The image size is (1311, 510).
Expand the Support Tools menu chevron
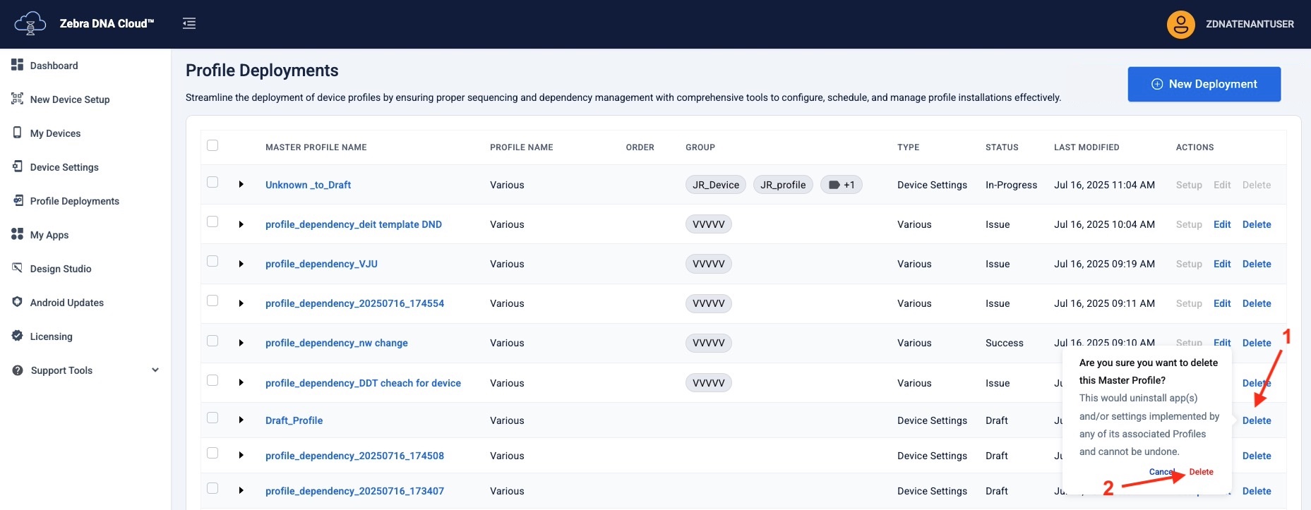click(x=155, y=370)
